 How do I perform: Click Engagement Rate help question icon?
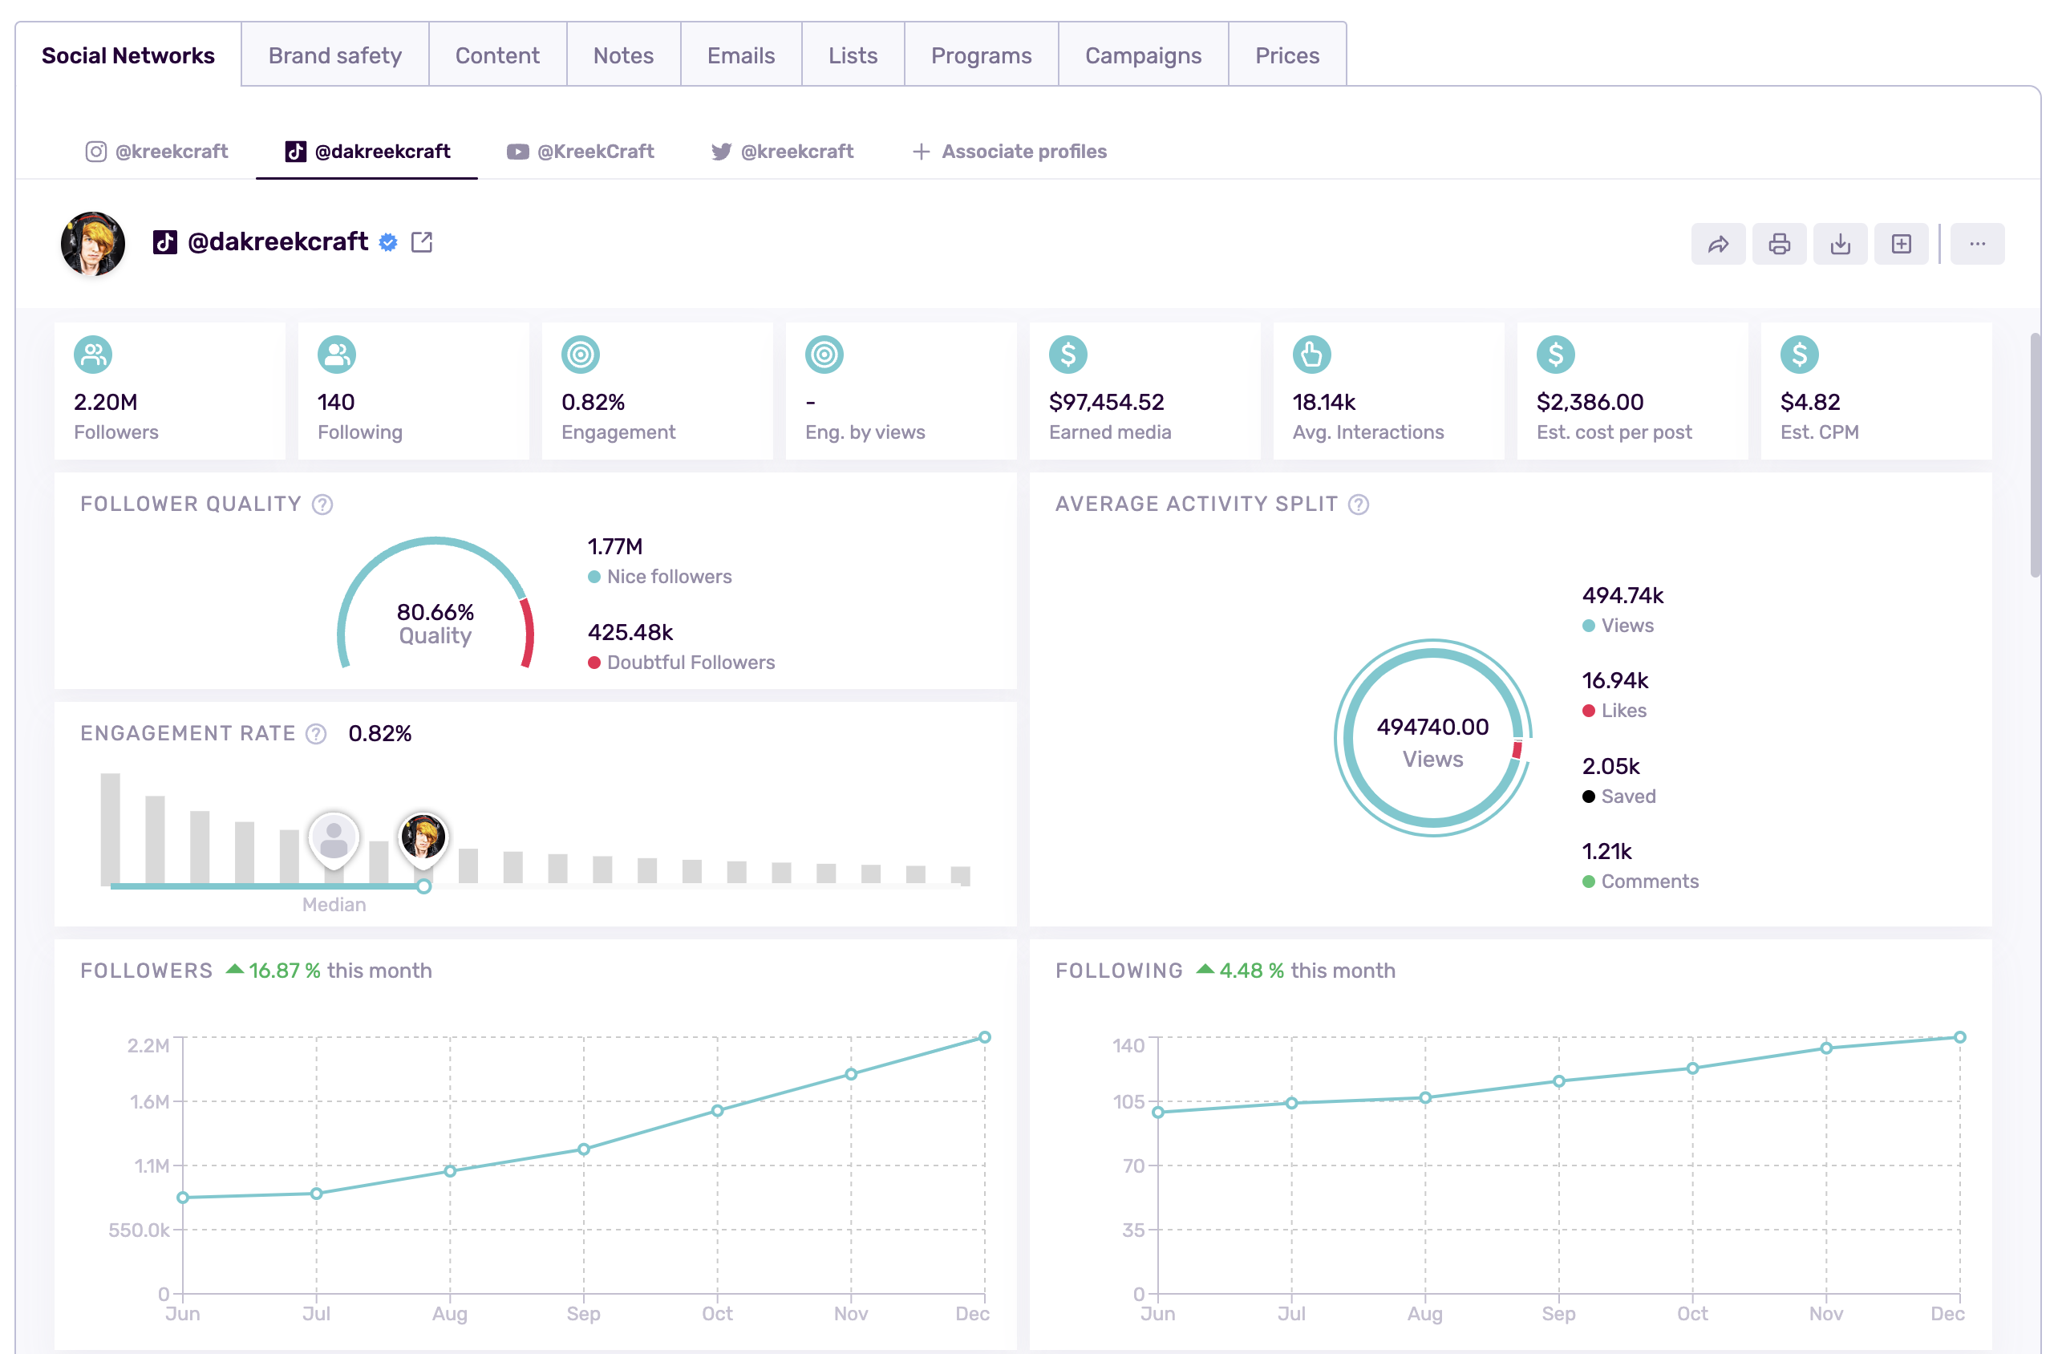pyautogui.click(x=317, y=733)
